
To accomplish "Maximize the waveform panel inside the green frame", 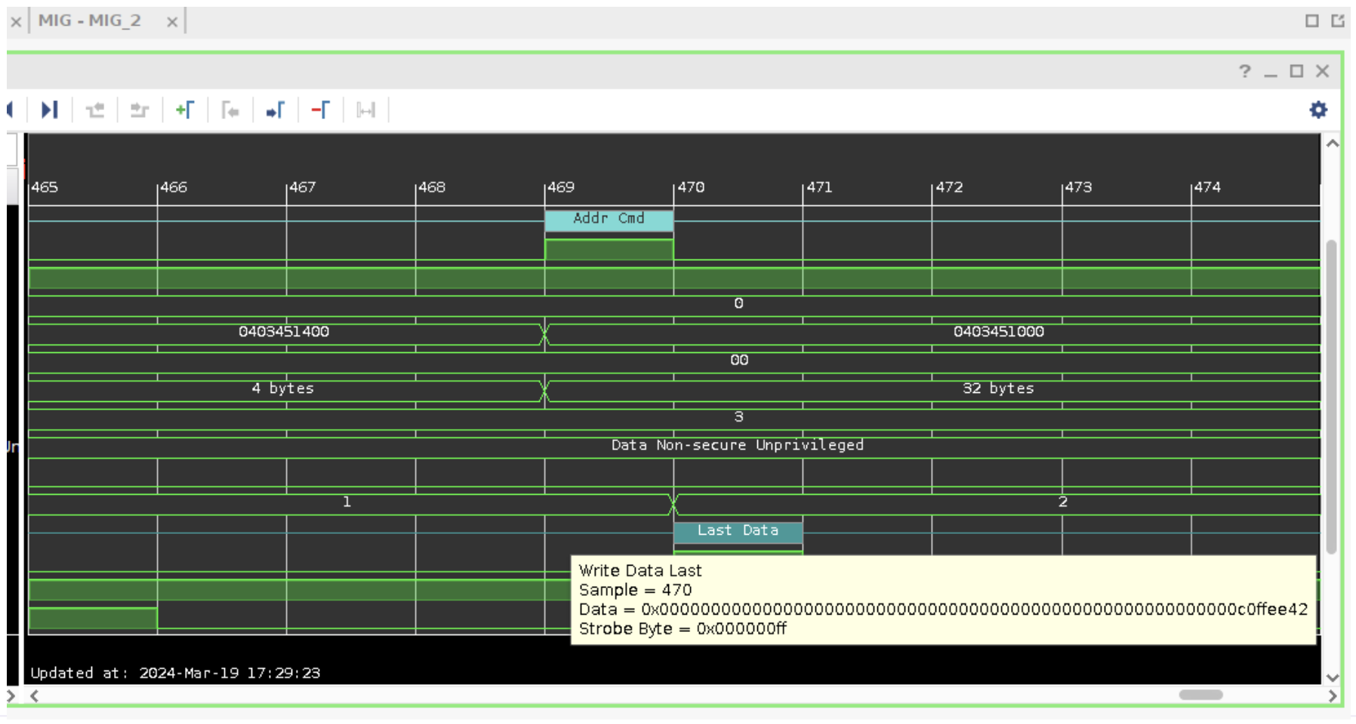I will [1296, 72].
